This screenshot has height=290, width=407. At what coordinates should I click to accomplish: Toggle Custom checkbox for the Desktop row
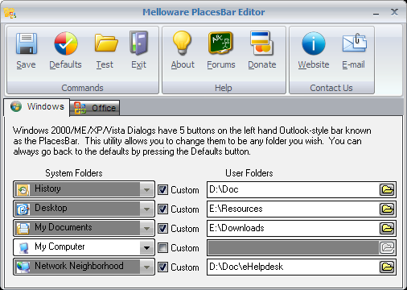pos(162,209)
